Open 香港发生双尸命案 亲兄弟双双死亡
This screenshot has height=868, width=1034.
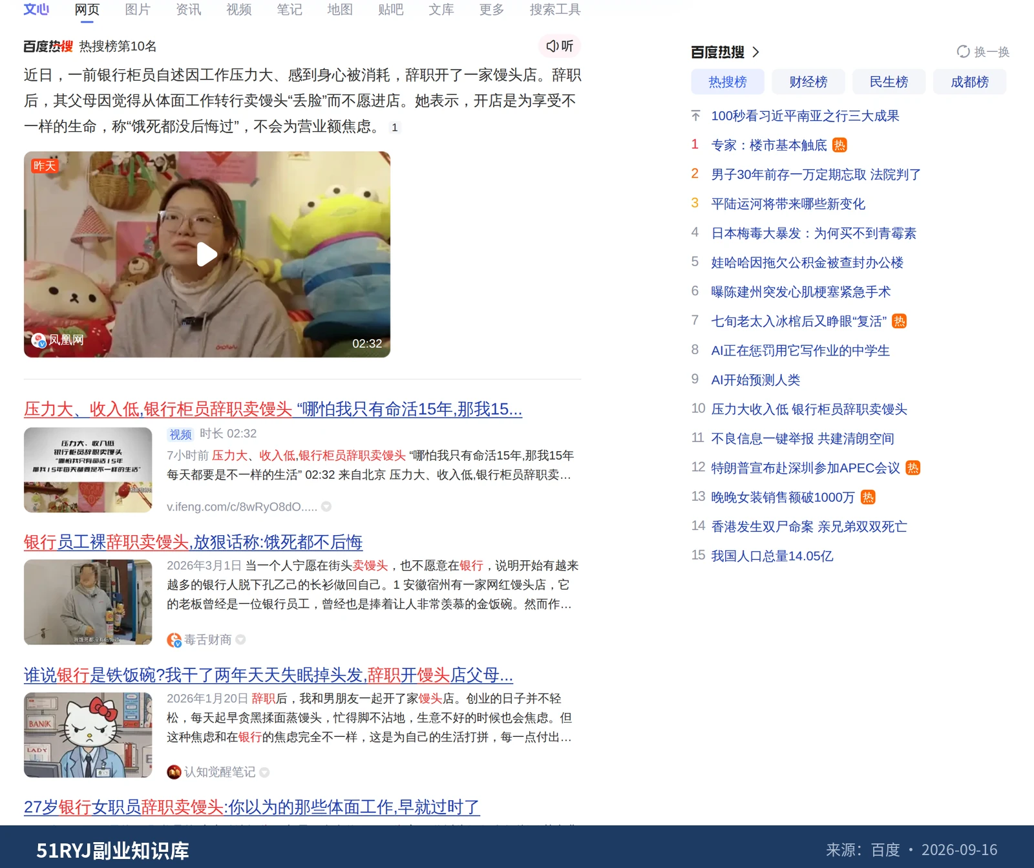click(x=809, y=527)
